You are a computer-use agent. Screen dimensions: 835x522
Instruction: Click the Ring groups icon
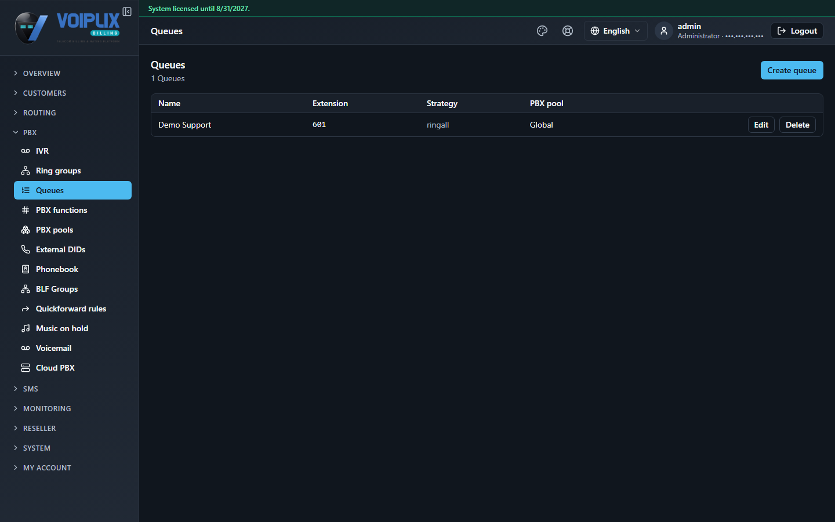click(26, 171)
